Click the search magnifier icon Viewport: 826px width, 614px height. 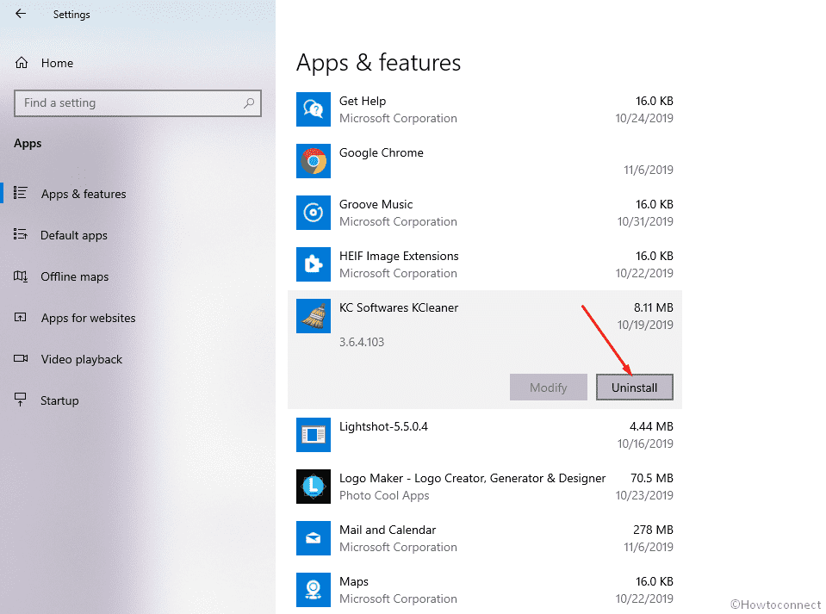[249, 102]
